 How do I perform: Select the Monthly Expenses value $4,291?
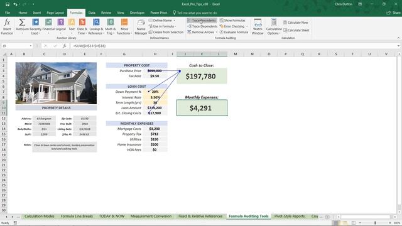click(202, 108)
